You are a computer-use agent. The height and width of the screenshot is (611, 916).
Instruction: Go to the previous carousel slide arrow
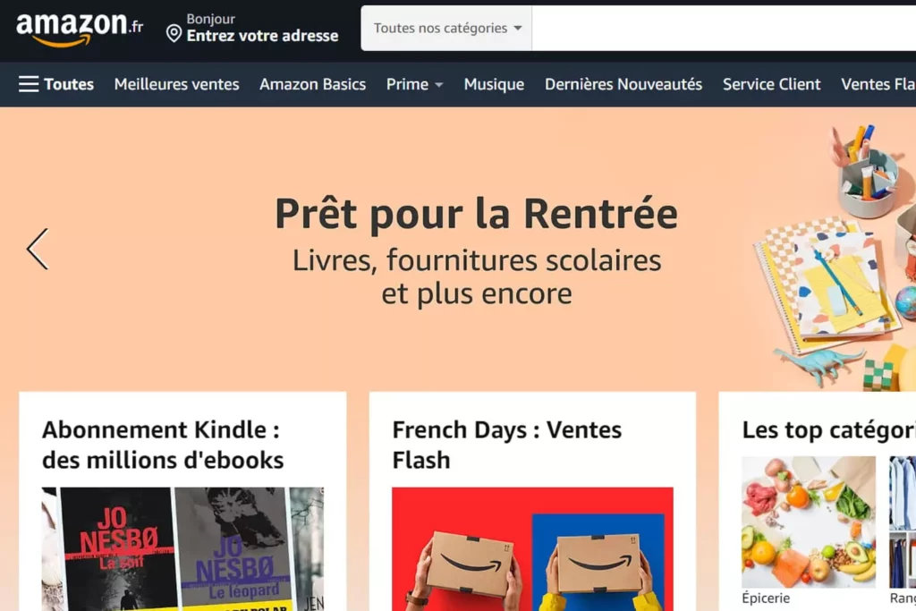click(38, 249)
